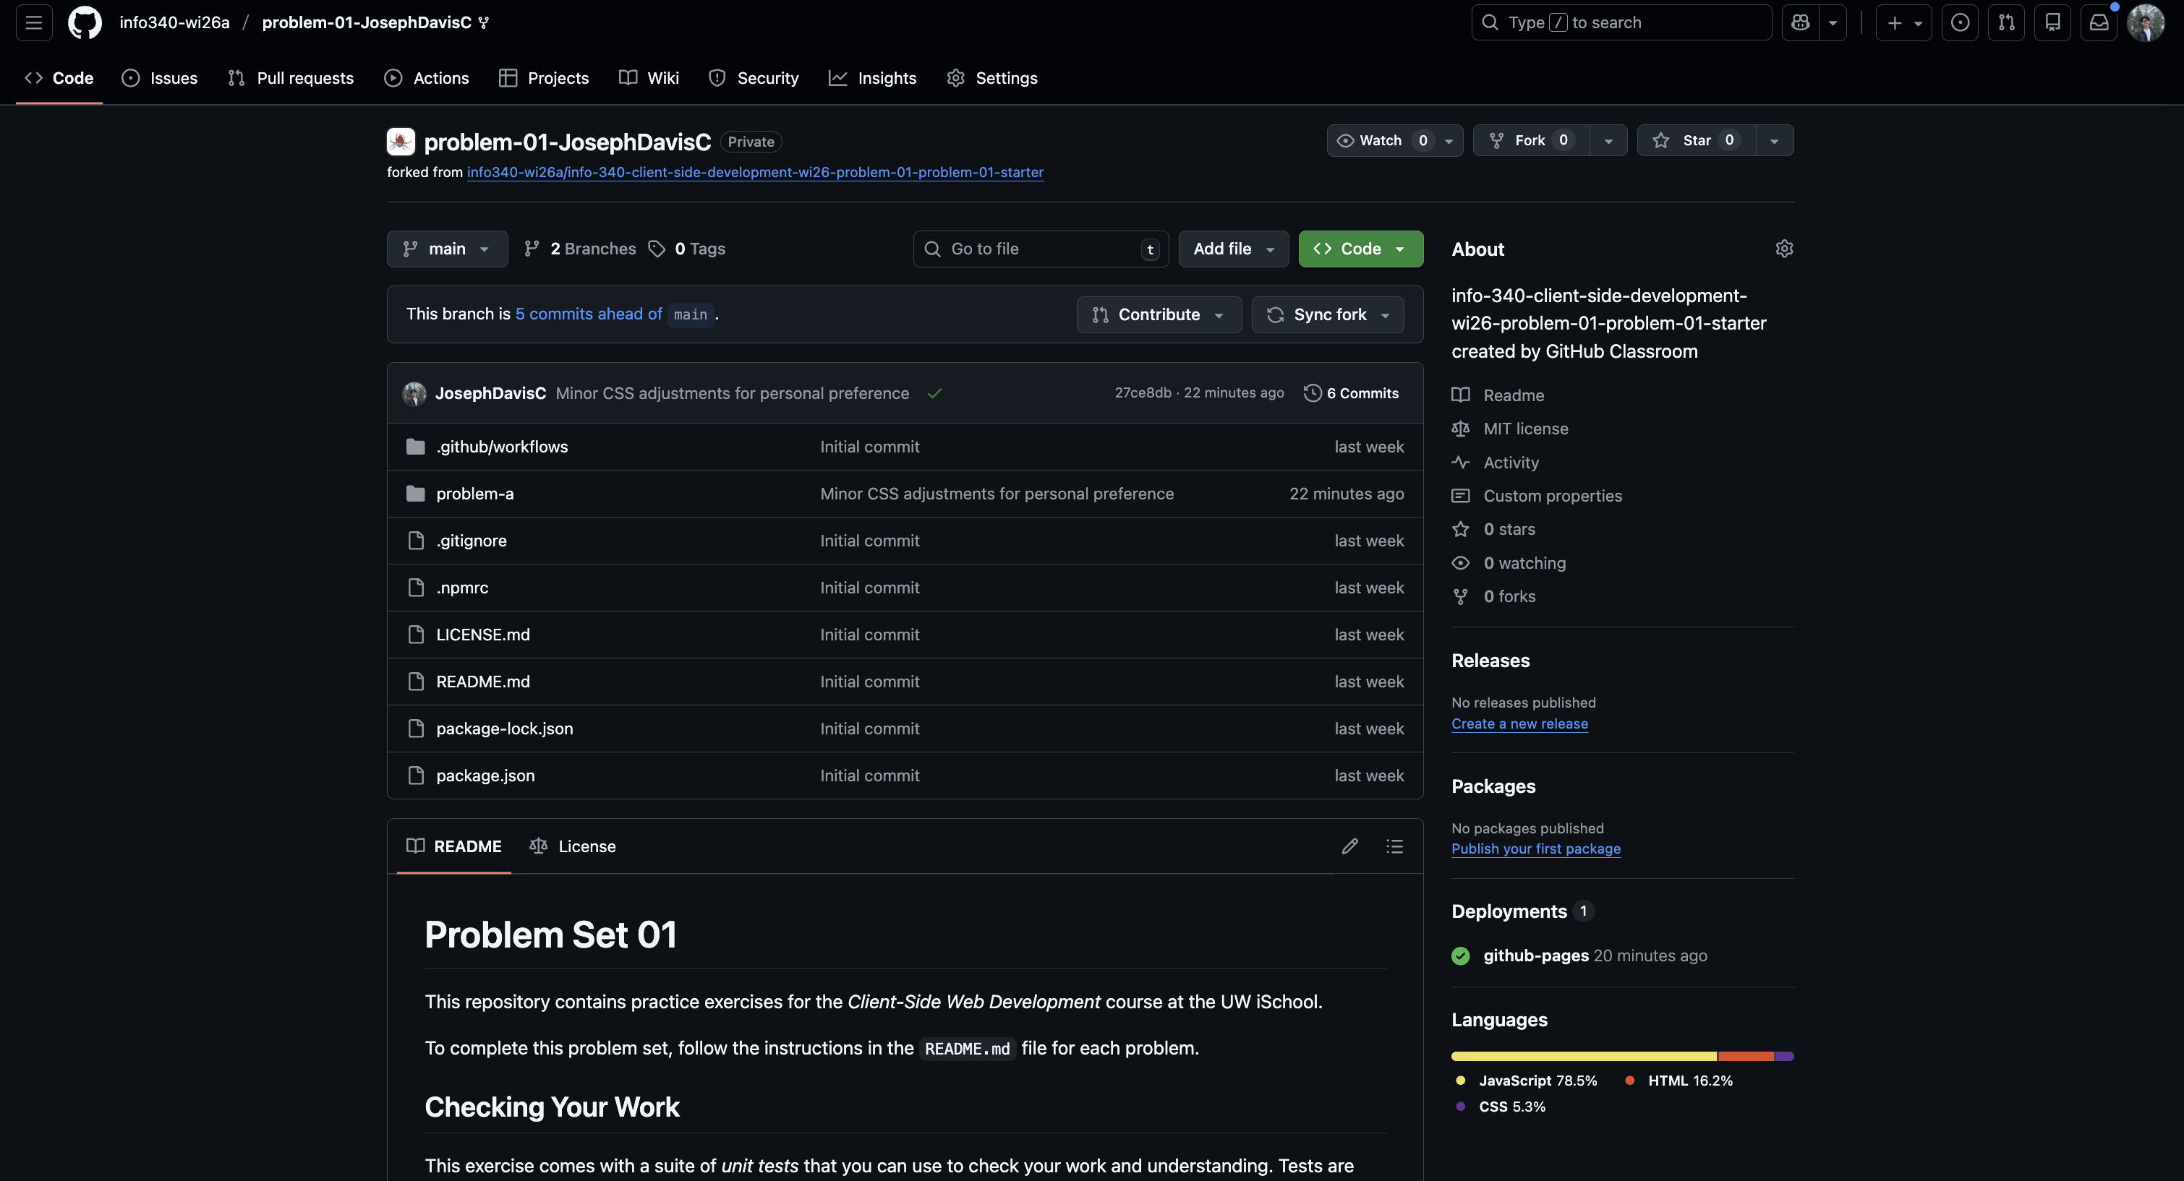Screen dimensions: 2184x1181
Task: Open the notifications inbox icon
Action: pyautogui.click(x=2099, y=22)
